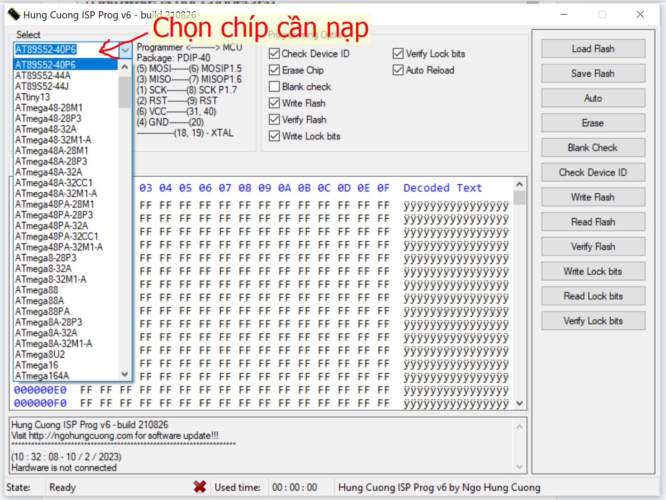
Task: Collapse the chip select dropdown arrow
Action: [x=125, y=50]
